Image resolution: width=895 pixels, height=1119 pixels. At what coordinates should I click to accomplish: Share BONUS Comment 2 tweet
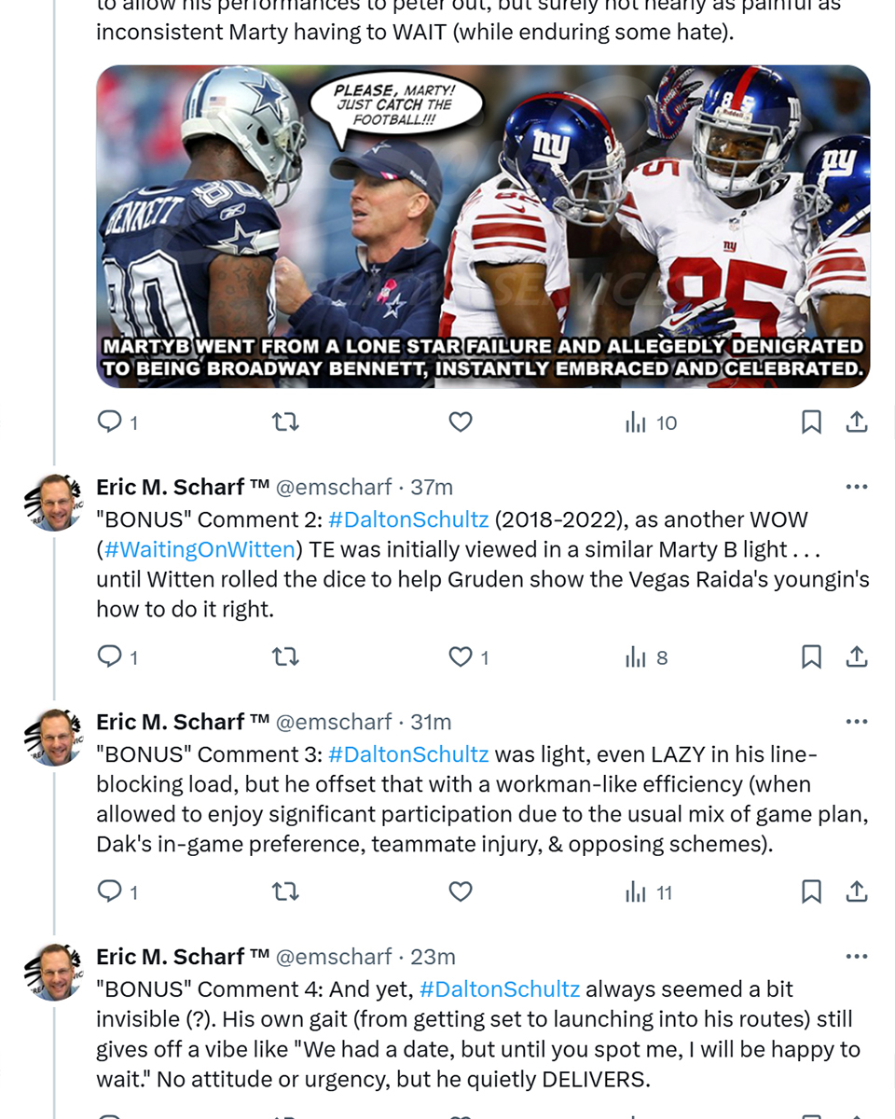pos(856,657)
